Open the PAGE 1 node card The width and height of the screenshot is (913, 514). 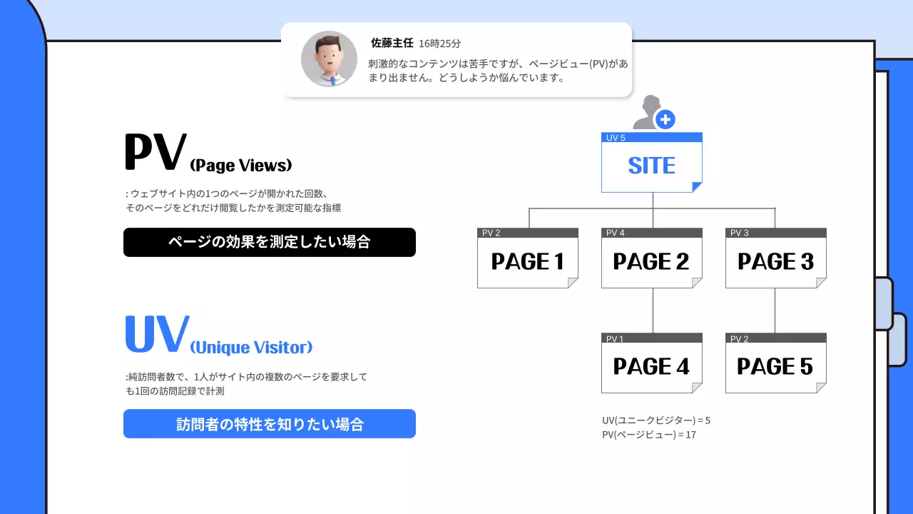point(527,261)
